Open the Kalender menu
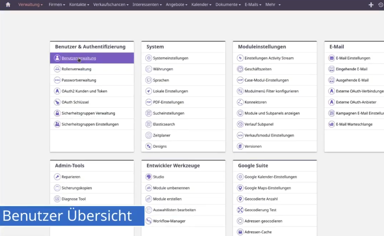Viewport: 384px width, 236px height. click(201, 5)
